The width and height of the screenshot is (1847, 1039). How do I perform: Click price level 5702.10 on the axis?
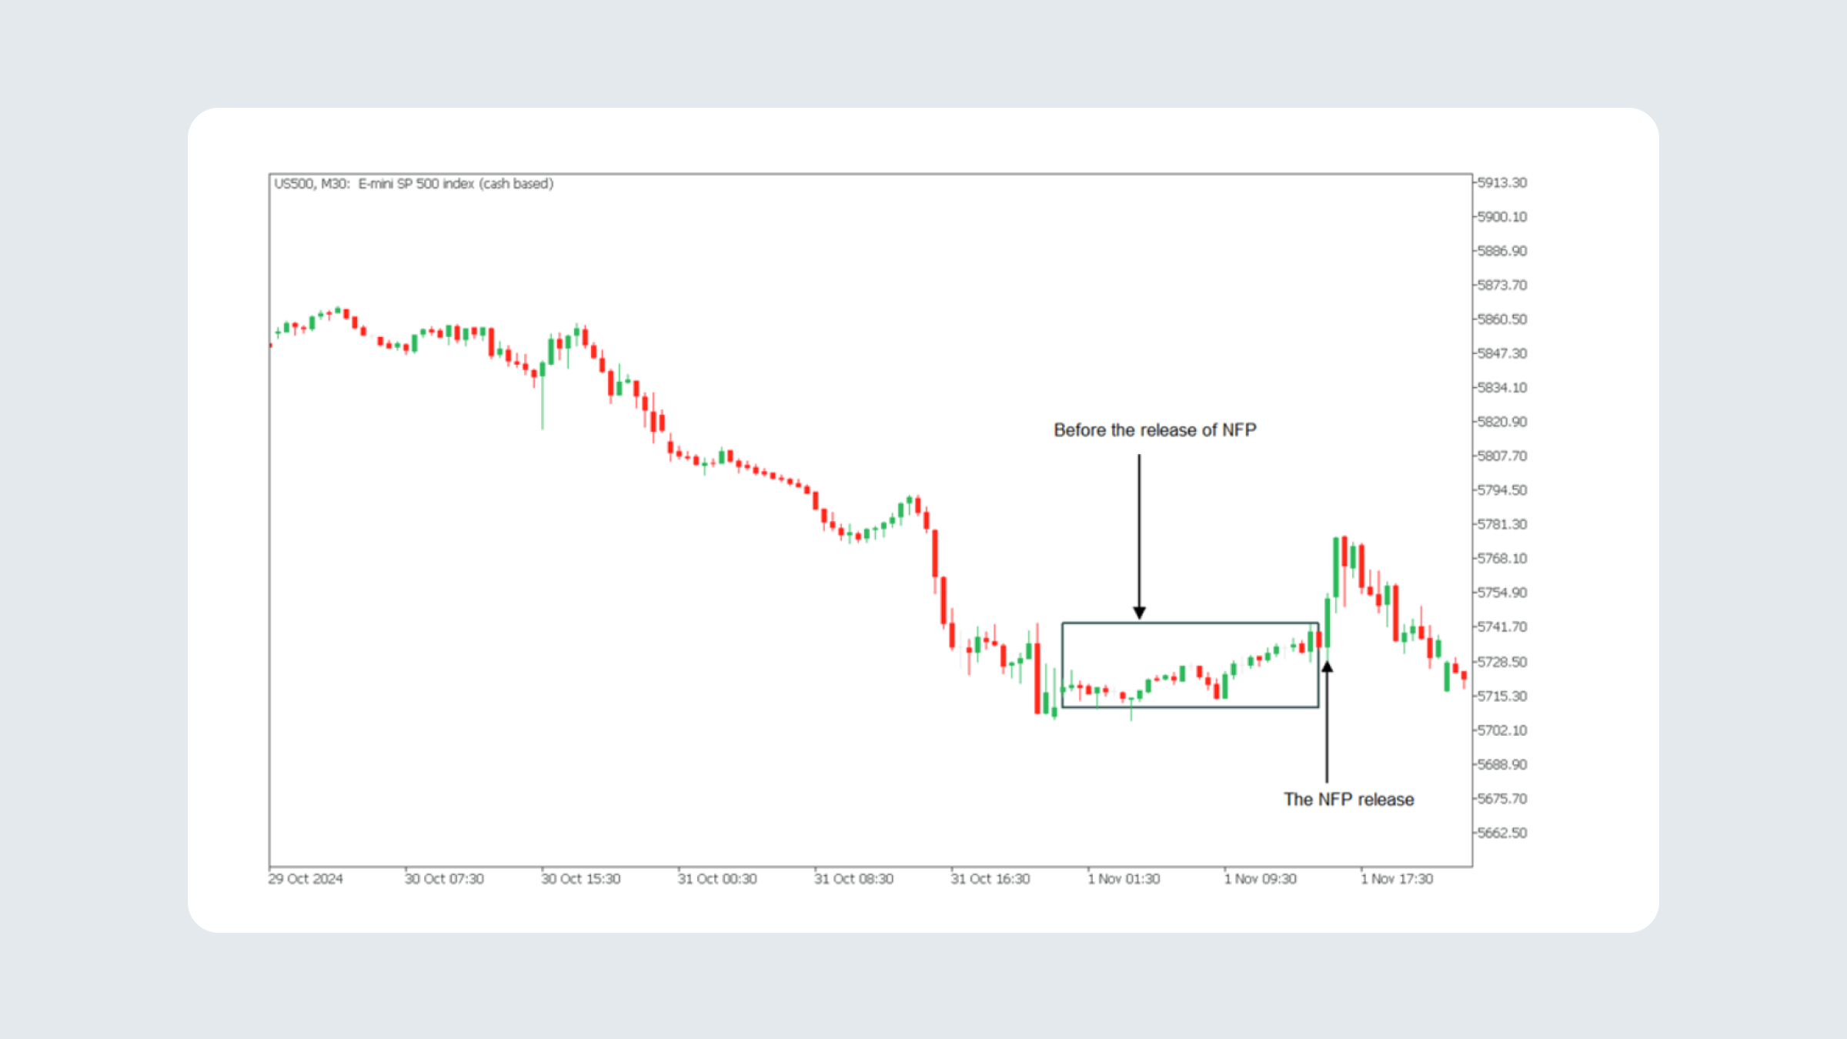click(1502, 730)
